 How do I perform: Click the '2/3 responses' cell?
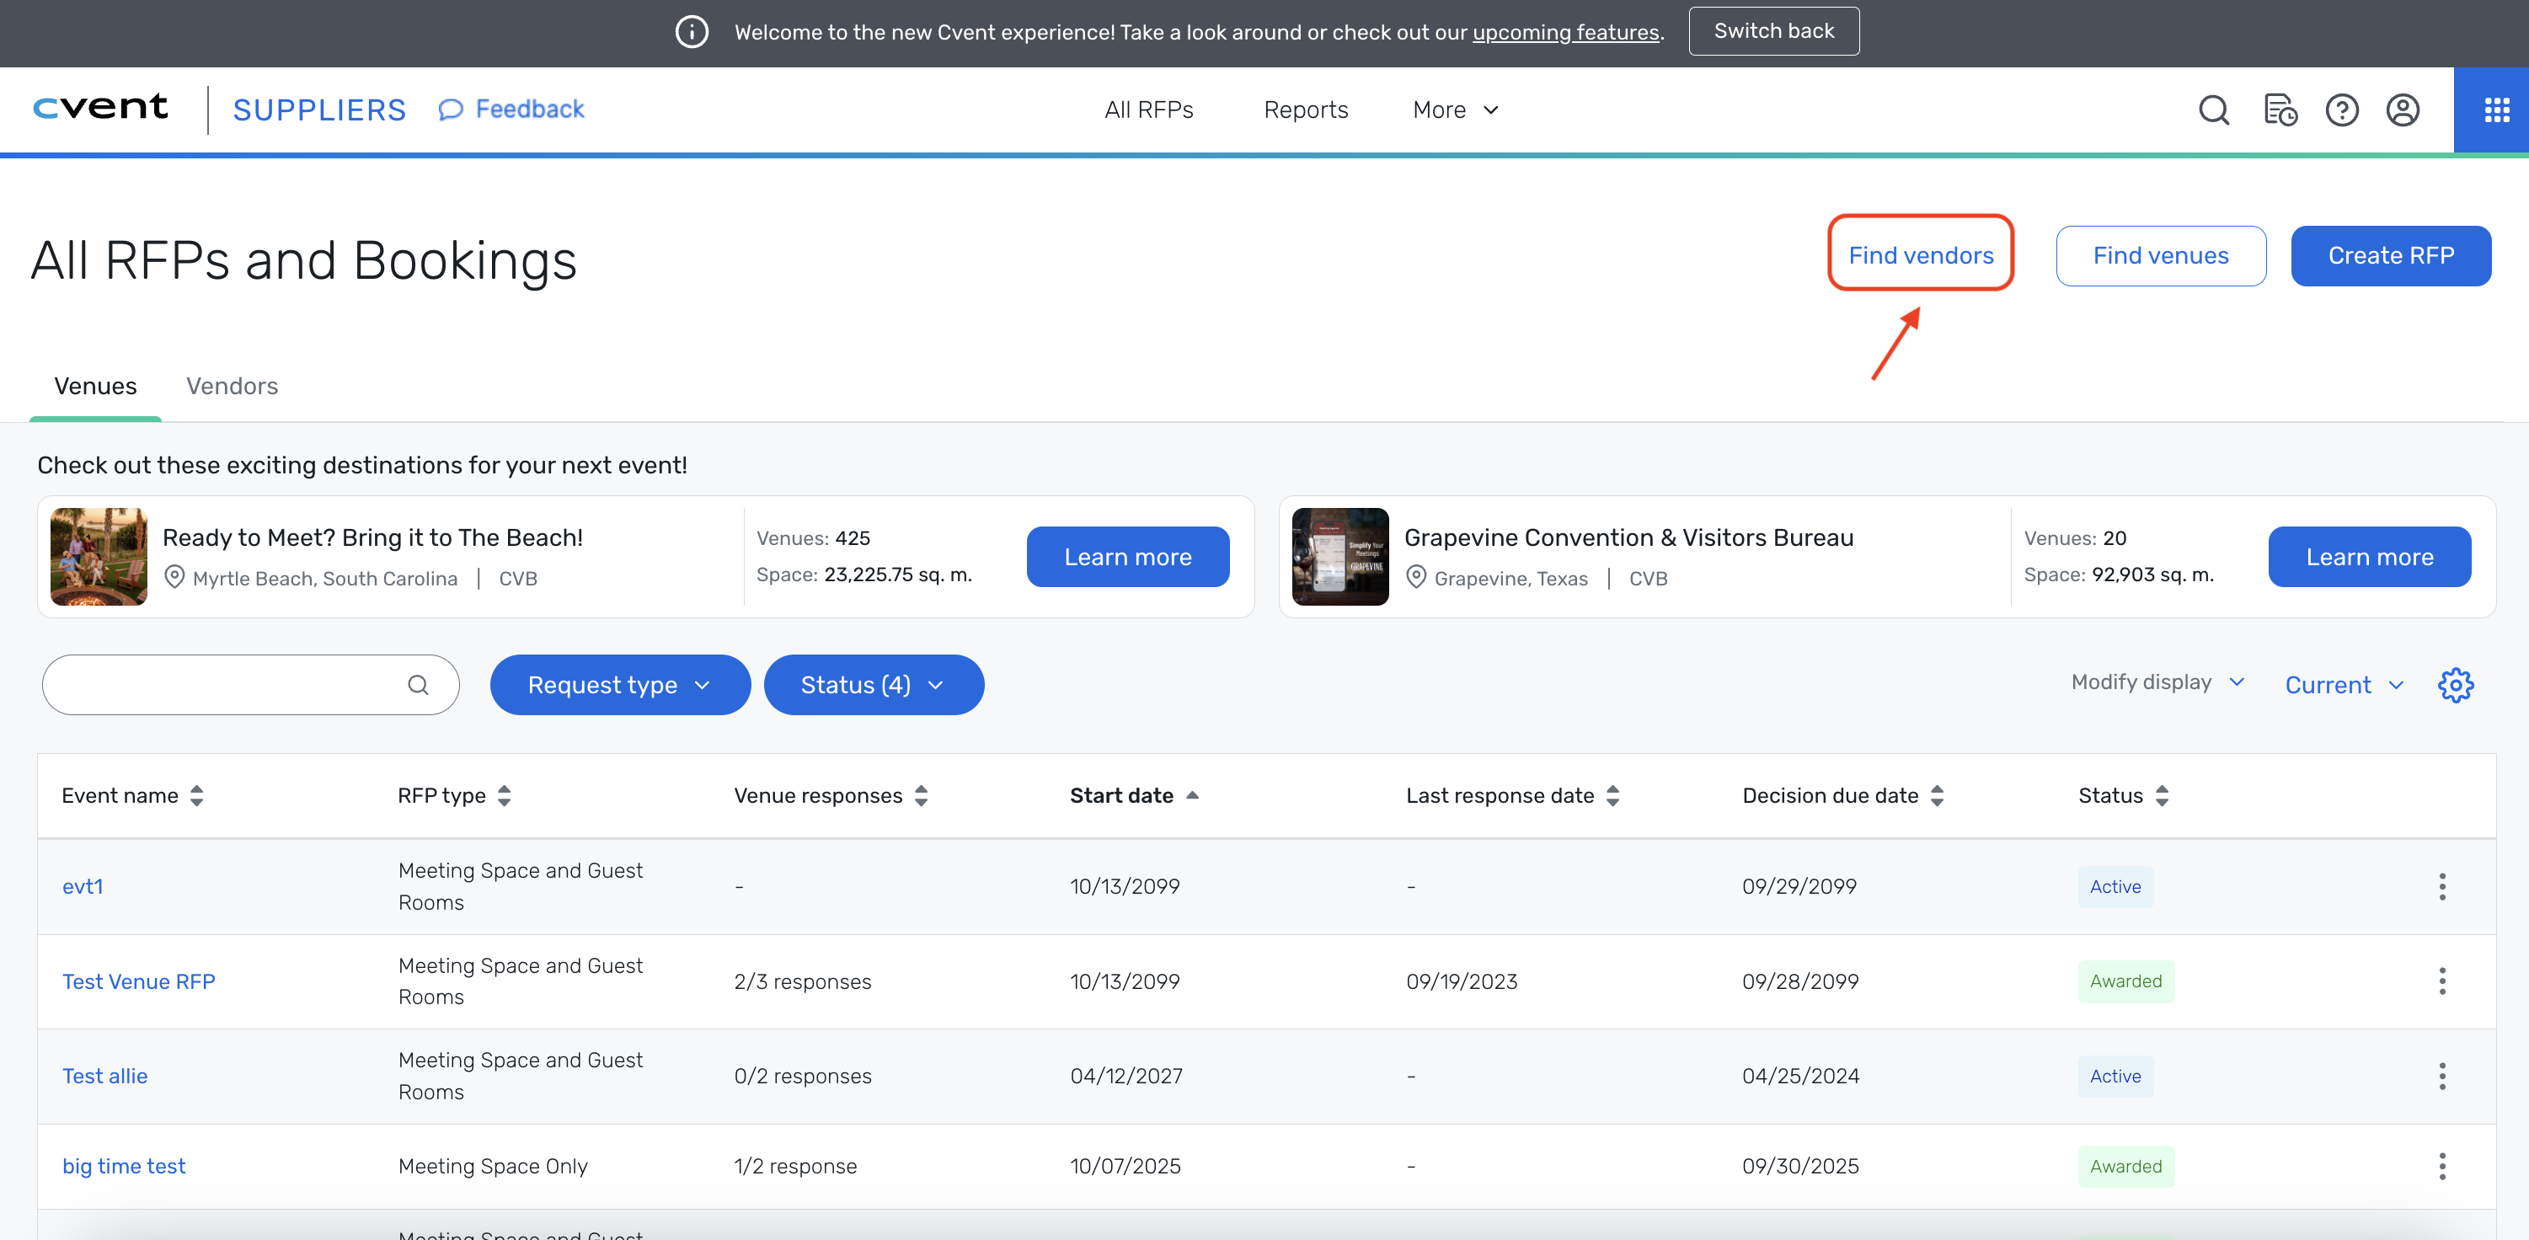(x=802, y=981)
